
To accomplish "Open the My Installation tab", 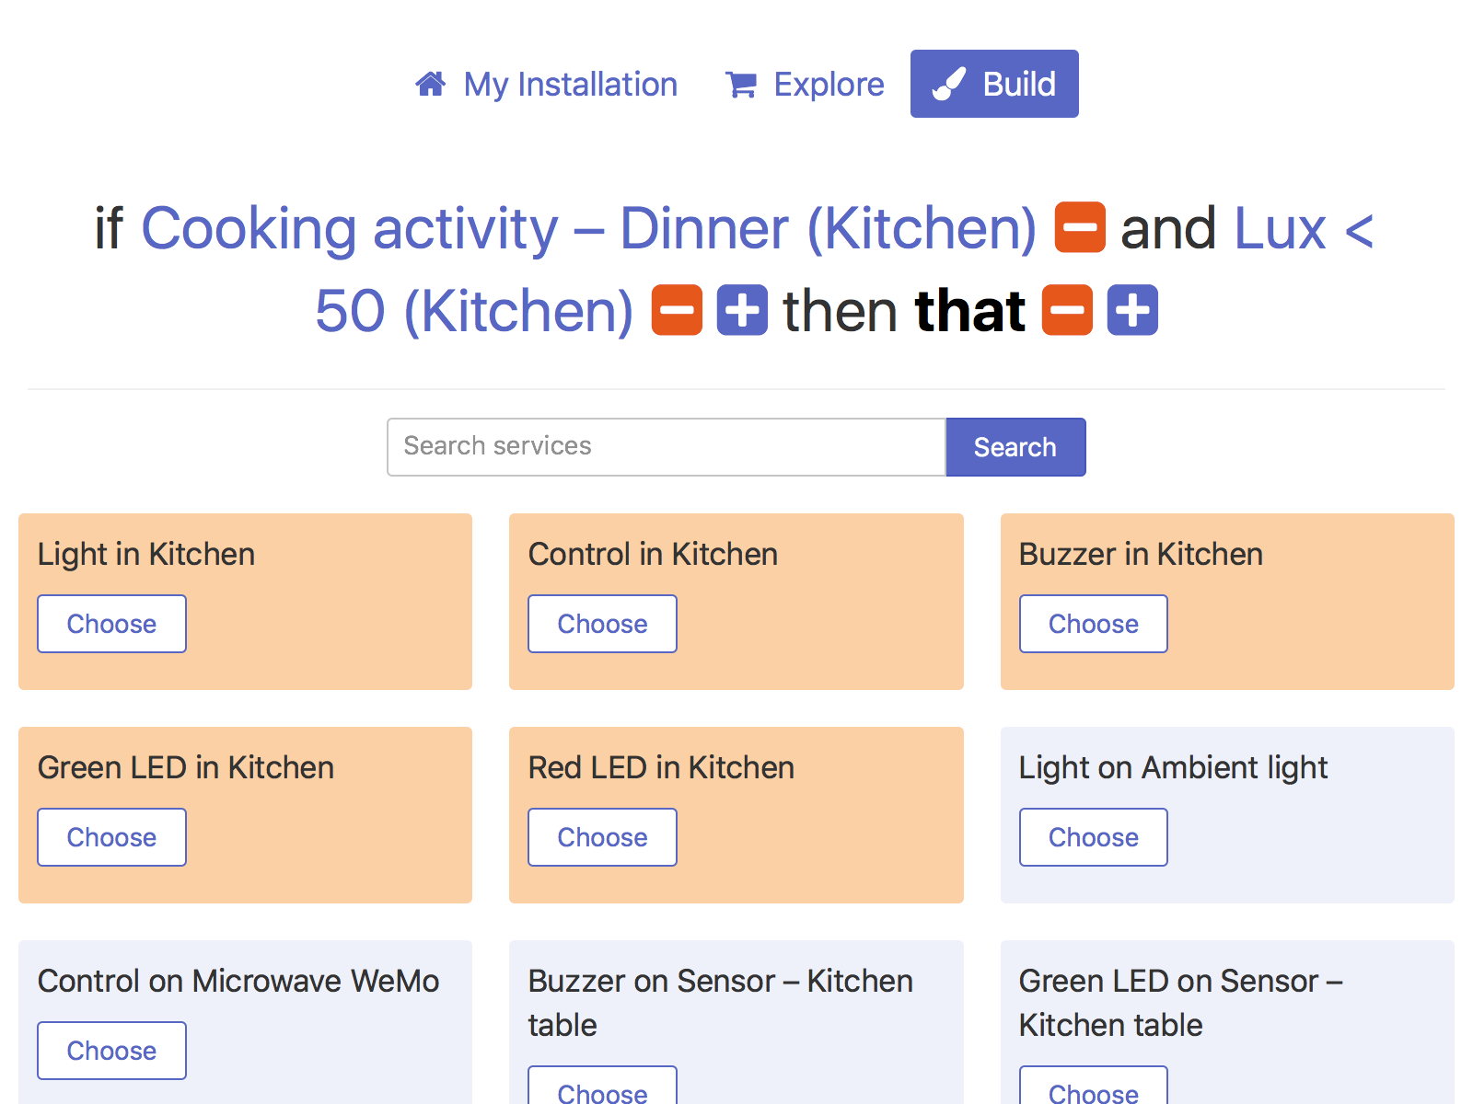I will coord(570,85).
